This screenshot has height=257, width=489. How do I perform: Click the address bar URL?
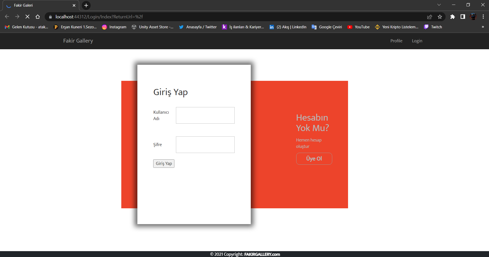point(99,17)
